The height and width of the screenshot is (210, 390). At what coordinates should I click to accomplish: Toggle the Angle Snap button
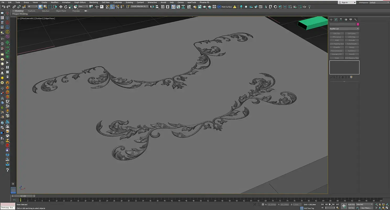(112, 7)
